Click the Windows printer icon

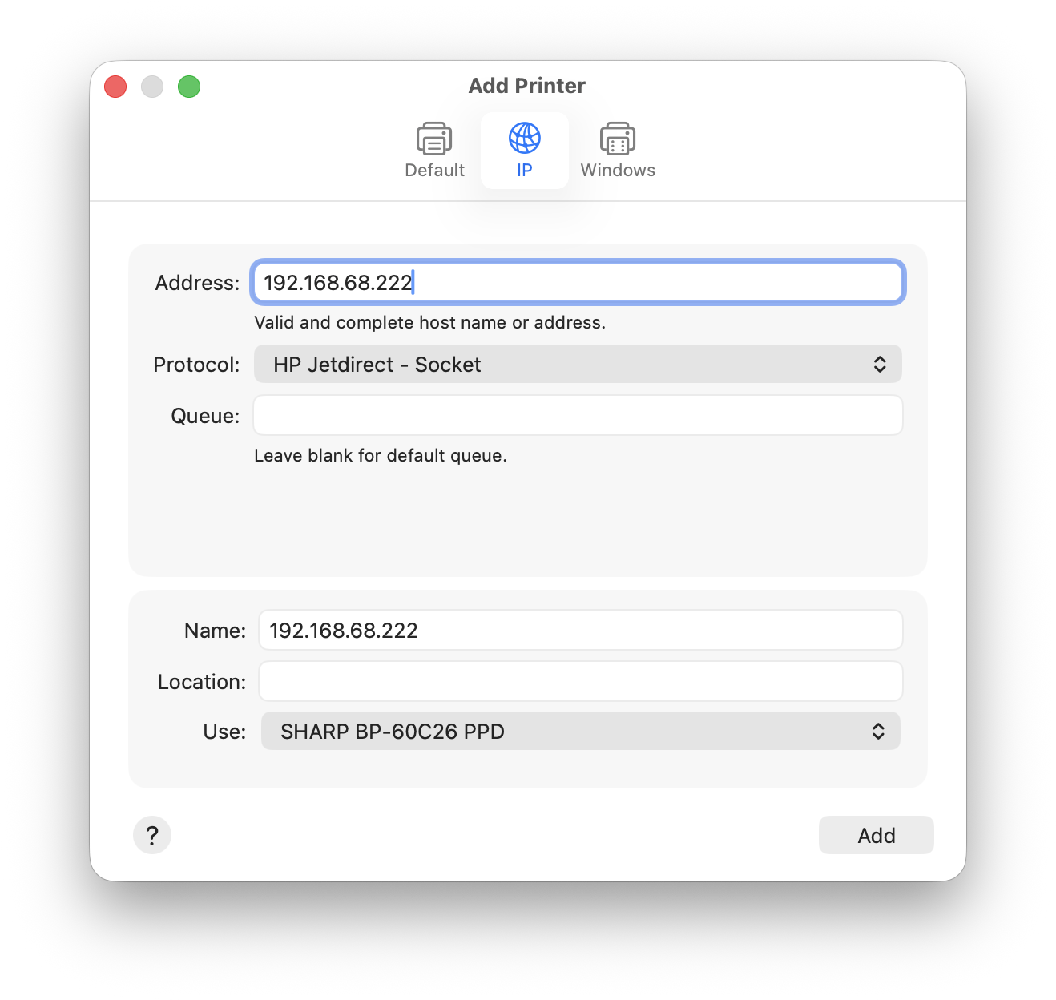[x=617, y=139]
